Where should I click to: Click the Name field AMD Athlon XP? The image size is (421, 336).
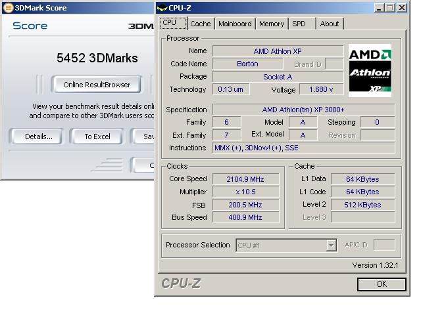click(278, 51)
